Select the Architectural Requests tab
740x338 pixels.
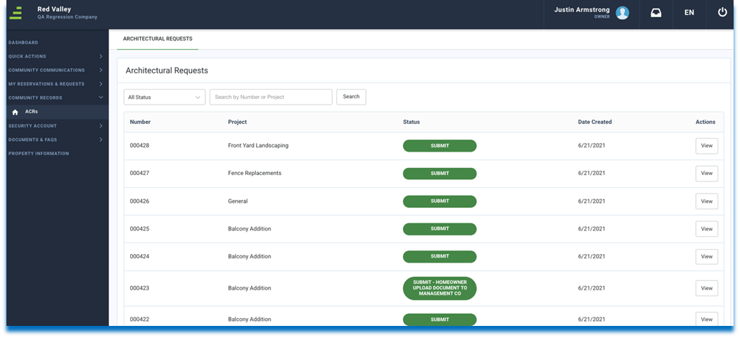pos(158,38)
